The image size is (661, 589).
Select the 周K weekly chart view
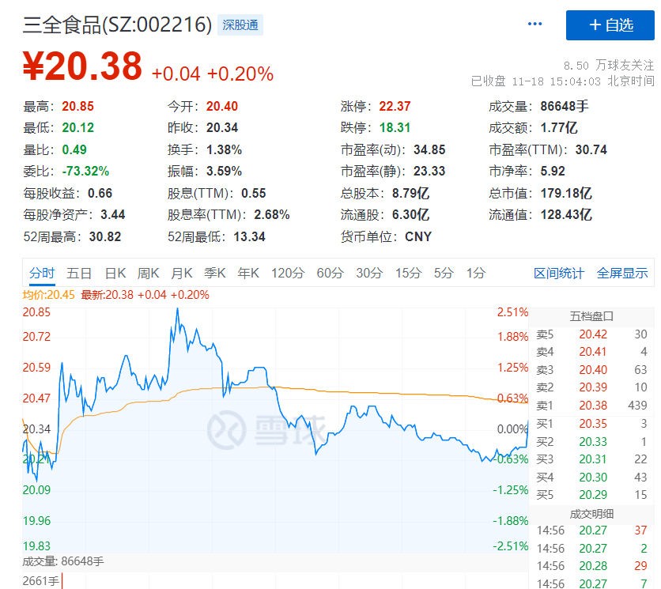click(150, 272)
